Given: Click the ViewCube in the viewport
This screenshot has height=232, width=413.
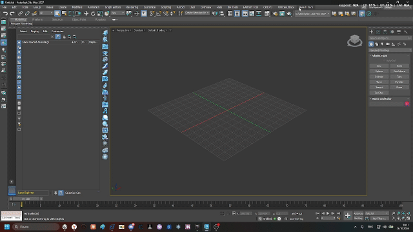Looking at the screenshot, I should tap(355, 41).
